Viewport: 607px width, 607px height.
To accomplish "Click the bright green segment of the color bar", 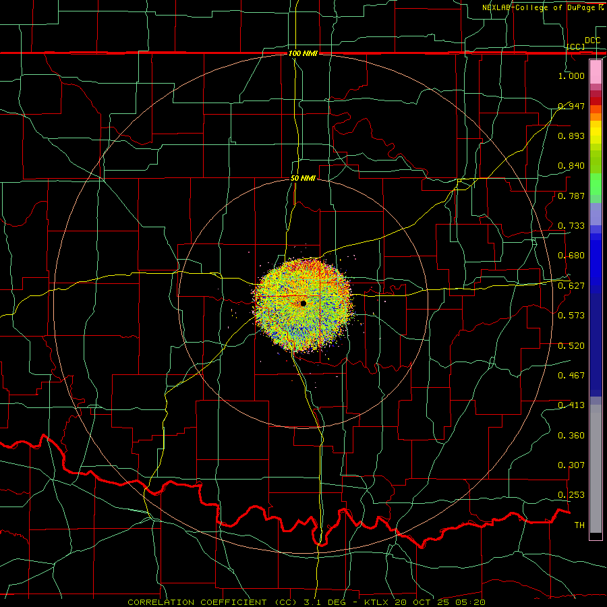I will [596, 184].
